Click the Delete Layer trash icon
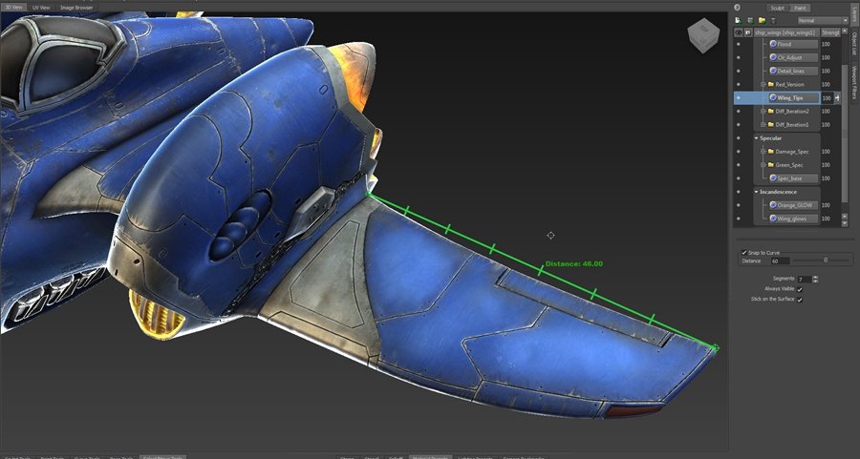The image size is (860, 459). (x=773, y=20)
